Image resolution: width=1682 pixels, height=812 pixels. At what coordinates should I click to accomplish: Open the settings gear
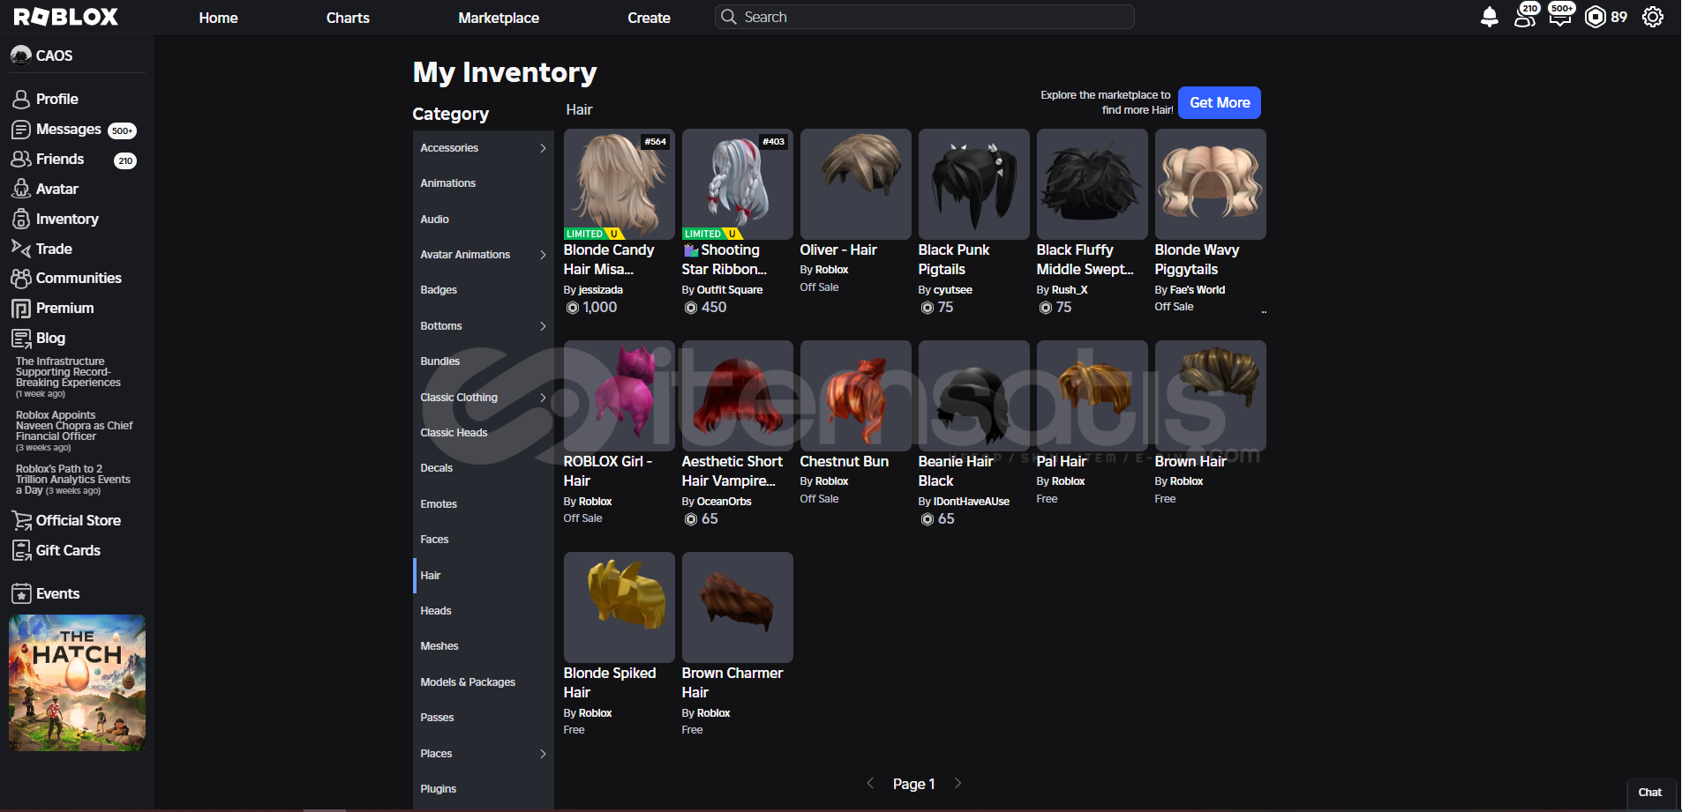1653,17
